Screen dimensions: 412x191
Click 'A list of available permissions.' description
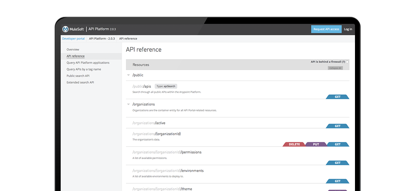pyautogui.click(x=150, y=158)
